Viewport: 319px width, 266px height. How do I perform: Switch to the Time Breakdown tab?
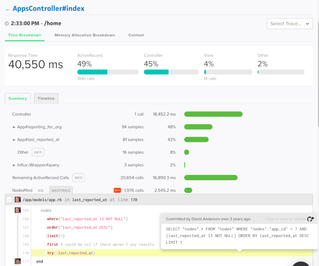pos(25,35)
